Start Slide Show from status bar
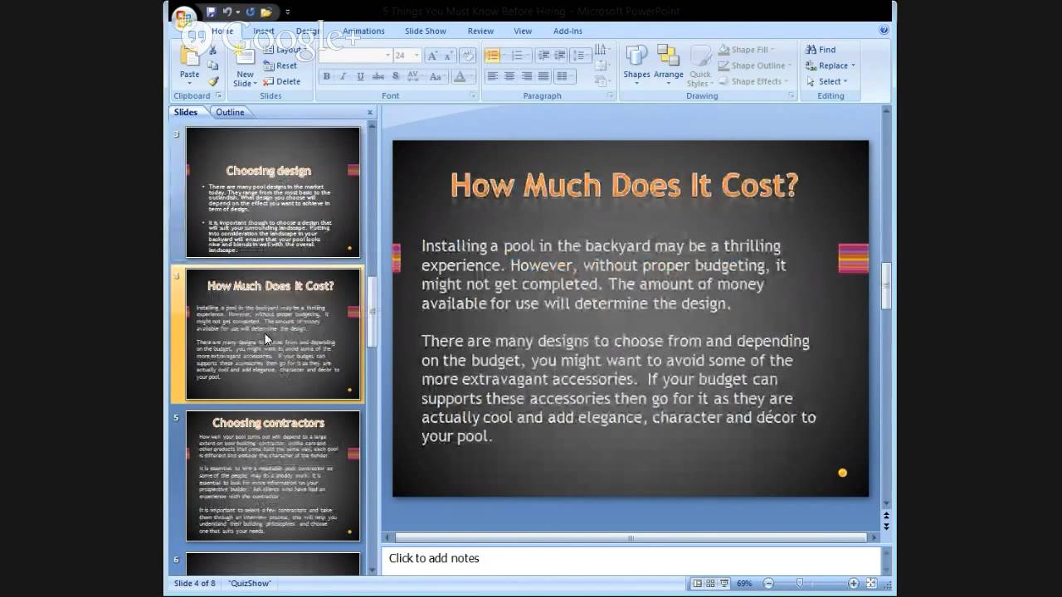This screenshot has height=597, width=1062. (724, 584)
